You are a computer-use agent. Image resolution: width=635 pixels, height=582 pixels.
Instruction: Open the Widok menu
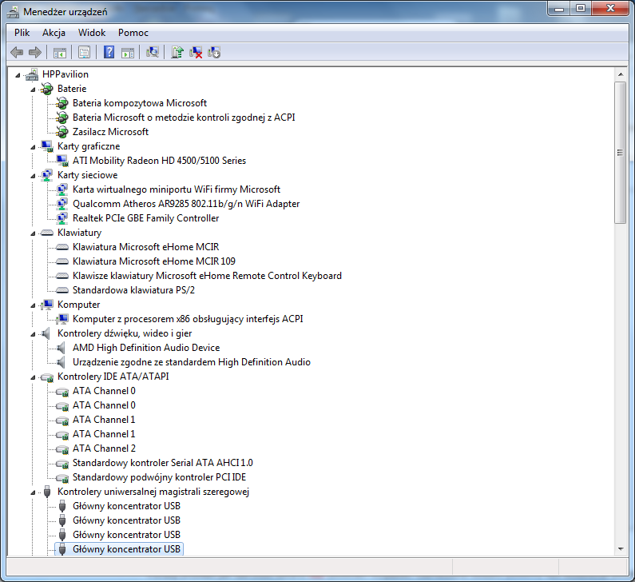pyautogui.click(x=92, y=33)
